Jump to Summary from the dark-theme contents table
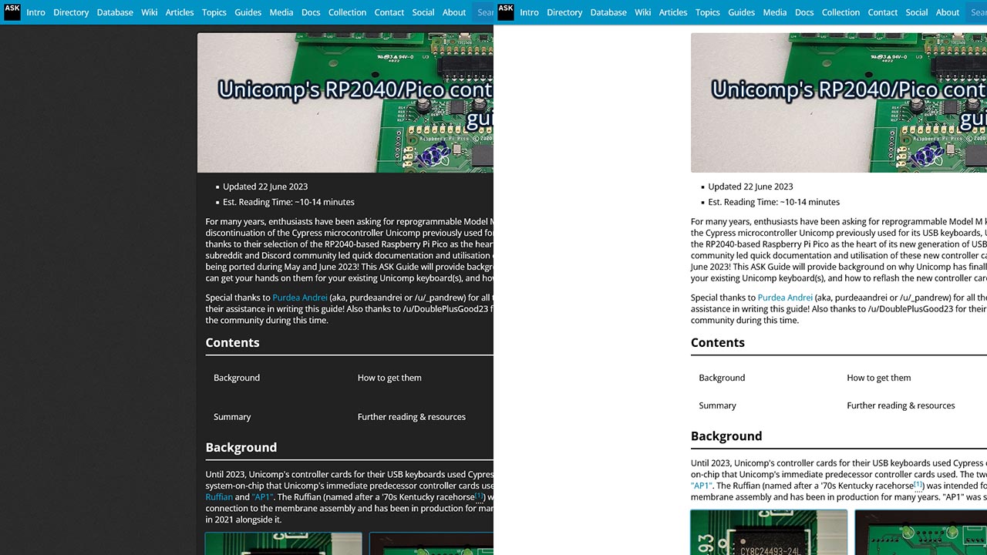Screen dimensions: 987x555 click(x=232, y=417)
